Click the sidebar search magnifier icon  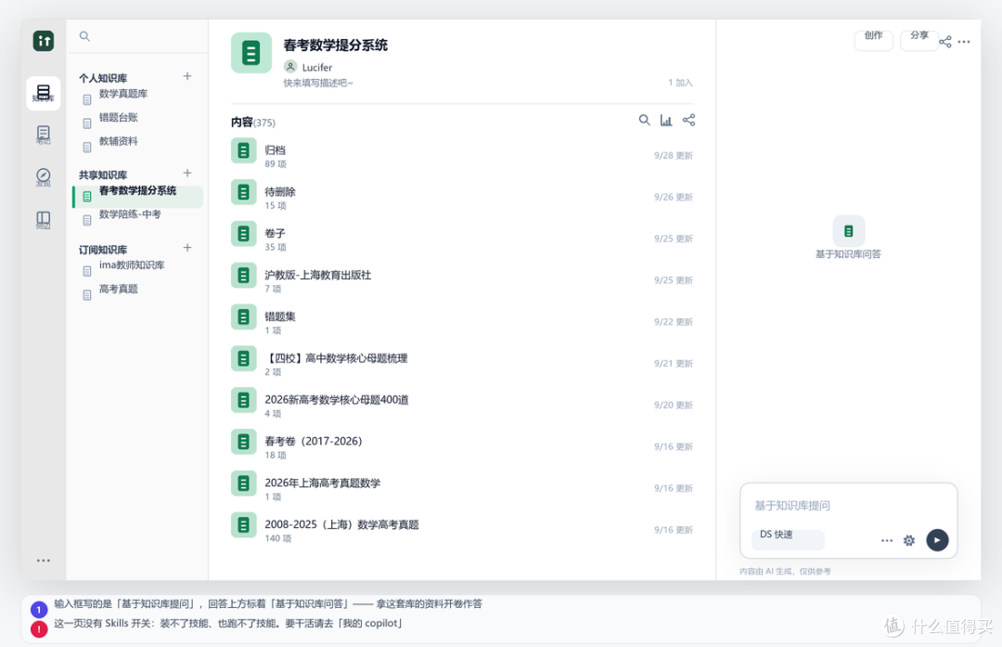[x=84, y=36]
